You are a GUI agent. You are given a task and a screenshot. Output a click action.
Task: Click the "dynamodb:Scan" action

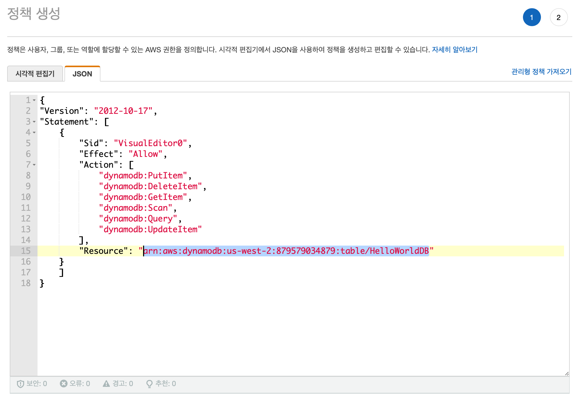(x=135, y=208)
